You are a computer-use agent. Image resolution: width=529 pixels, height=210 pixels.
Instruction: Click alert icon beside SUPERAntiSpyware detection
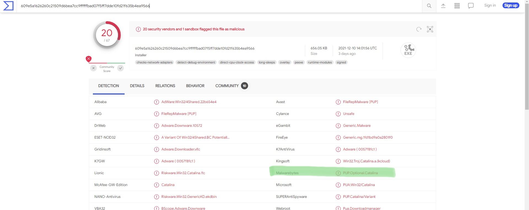[x=338, y=197]
